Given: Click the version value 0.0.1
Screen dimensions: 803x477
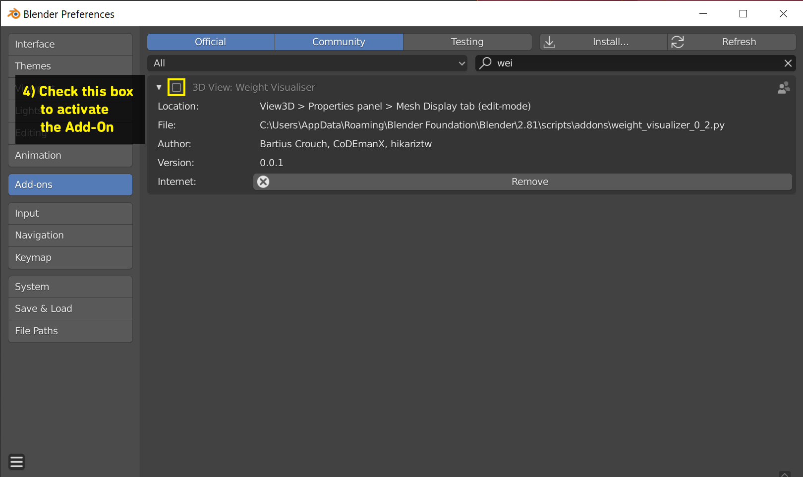Looking at the screenshot, I should point(272,163).
